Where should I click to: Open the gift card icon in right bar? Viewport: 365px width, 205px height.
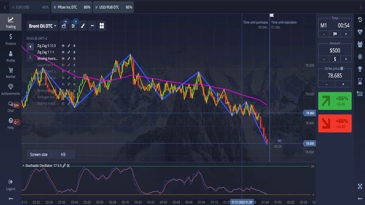(x=360, y=93)
